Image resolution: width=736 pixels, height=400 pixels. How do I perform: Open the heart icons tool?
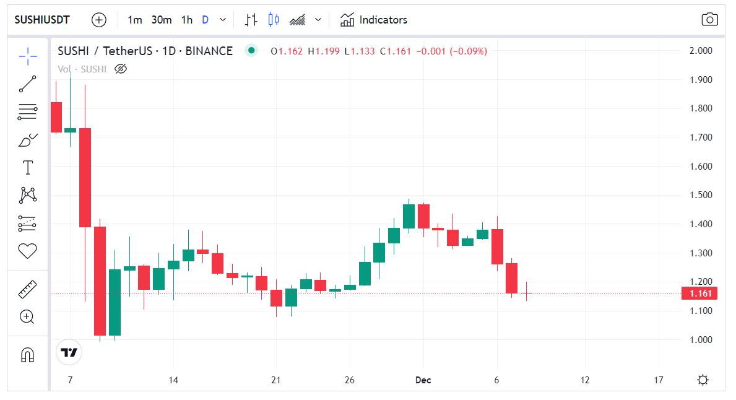[27, 251]
